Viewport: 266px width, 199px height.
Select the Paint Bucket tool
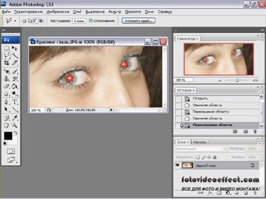click(x=14, y=86)
